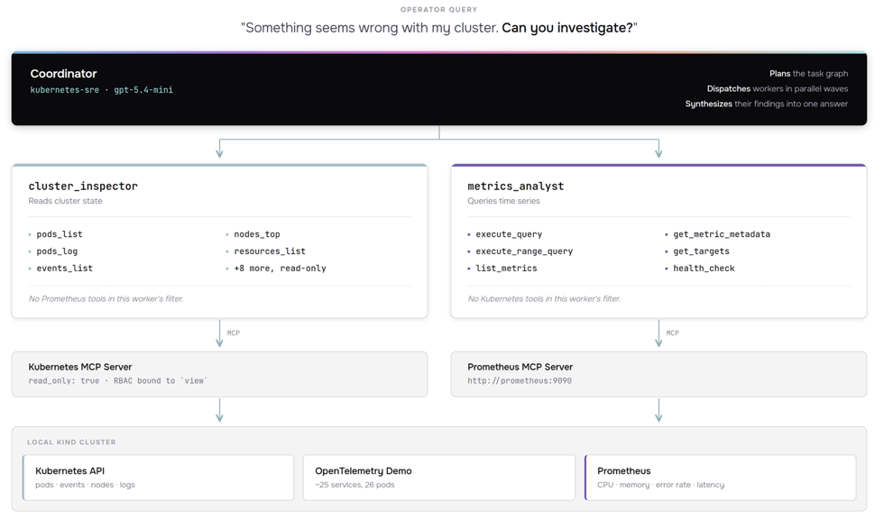Image resolution: width=893 pixels, height=528 pixels.
Task: Click 'No Kubernetes tools in this worker's filter'
Action: pos(544,299)
